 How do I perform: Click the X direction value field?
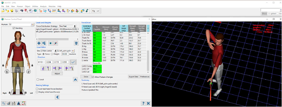click(49, 62)
